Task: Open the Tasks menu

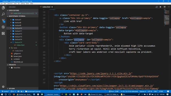Action: tap(28, 3)
